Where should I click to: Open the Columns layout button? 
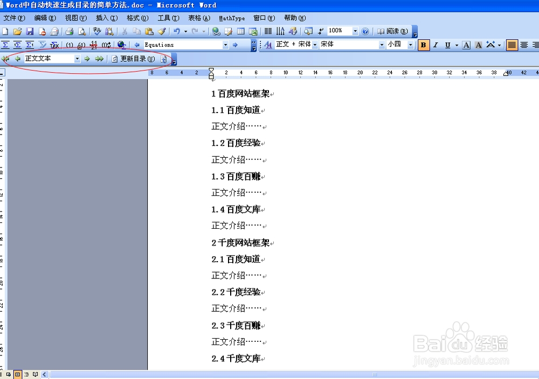[x=268, y=32]
